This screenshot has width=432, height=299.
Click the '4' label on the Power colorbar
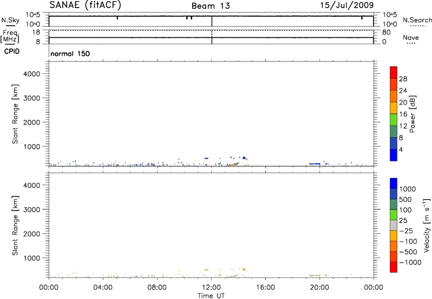tap(401, 149)
